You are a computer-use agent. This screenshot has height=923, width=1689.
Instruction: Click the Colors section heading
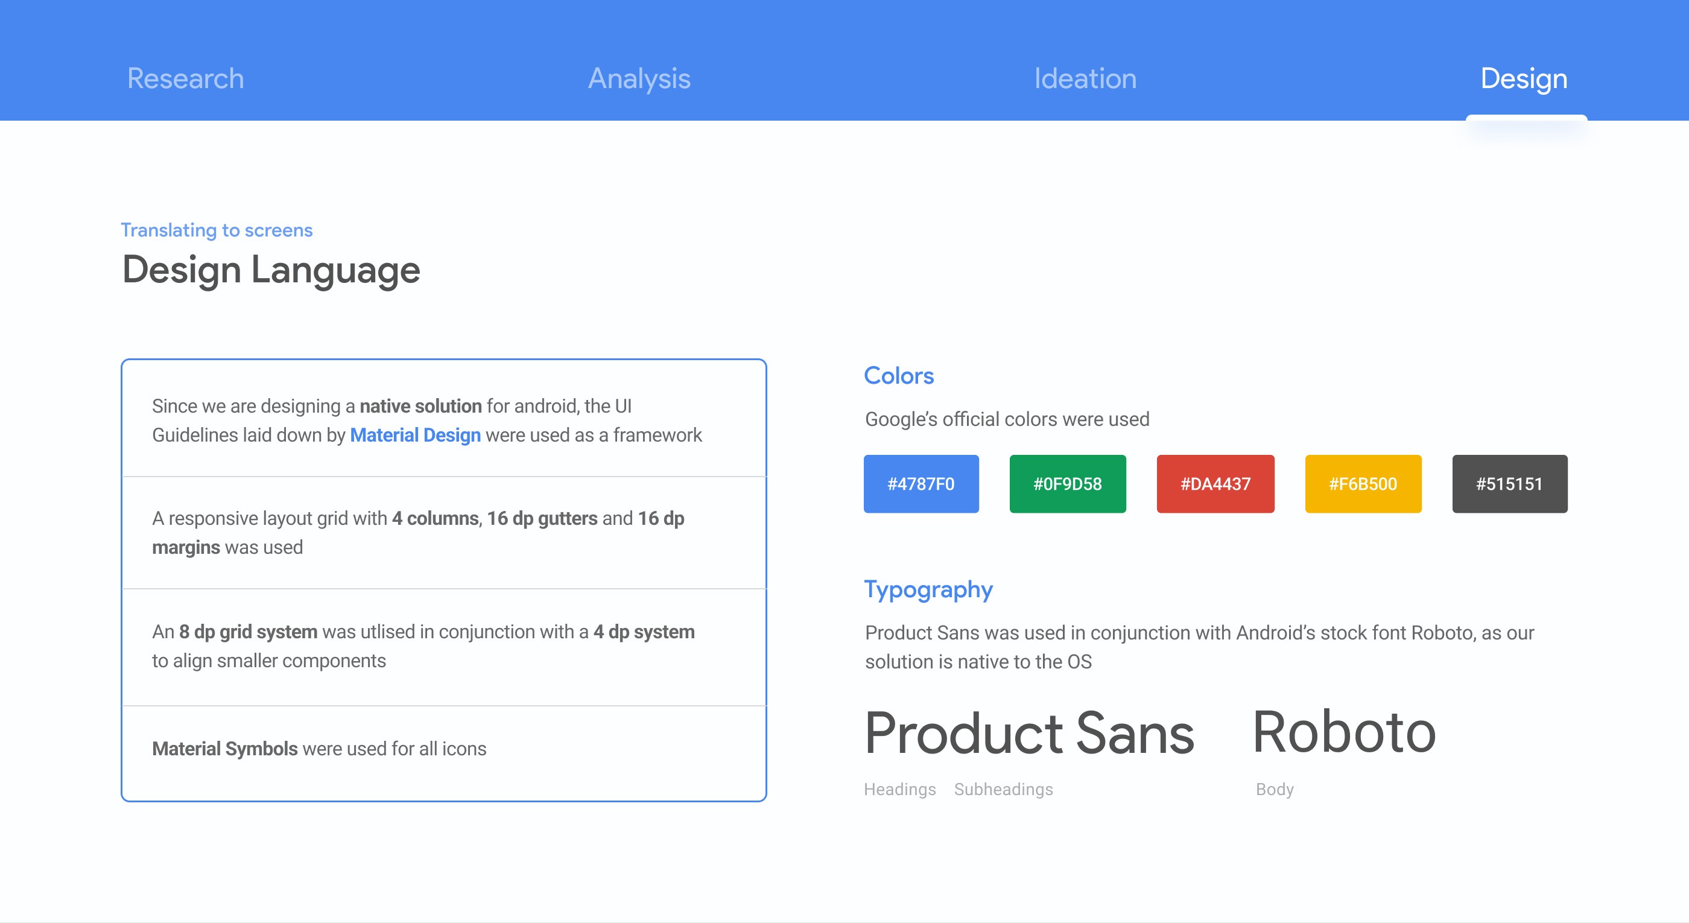(x=898, y=376)
